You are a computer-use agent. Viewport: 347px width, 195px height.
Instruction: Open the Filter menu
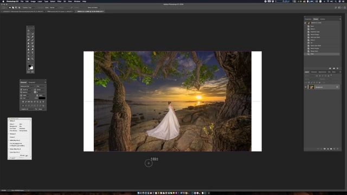click(x=59, y=1)
